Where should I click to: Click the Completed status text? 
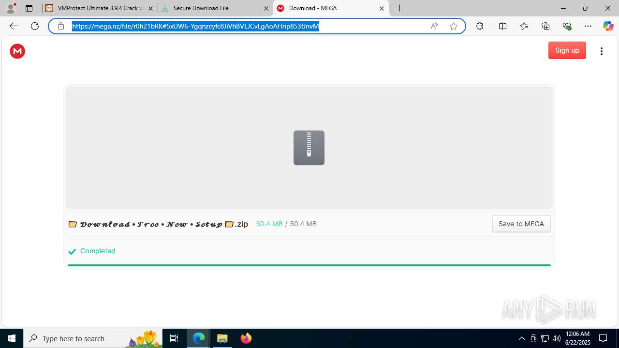[x=98, y=251]
